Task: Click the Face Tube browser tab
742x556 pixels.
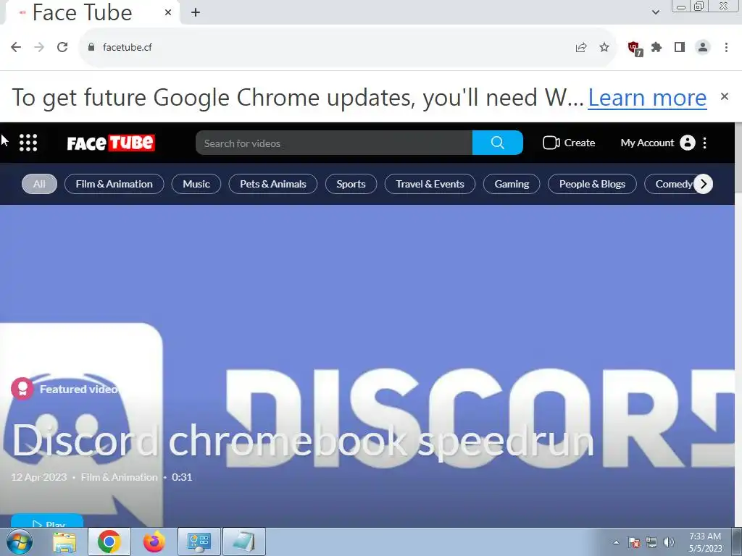Action: 92,12
